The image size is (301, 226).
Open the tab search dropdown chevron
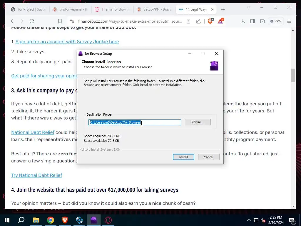point(248,7)
